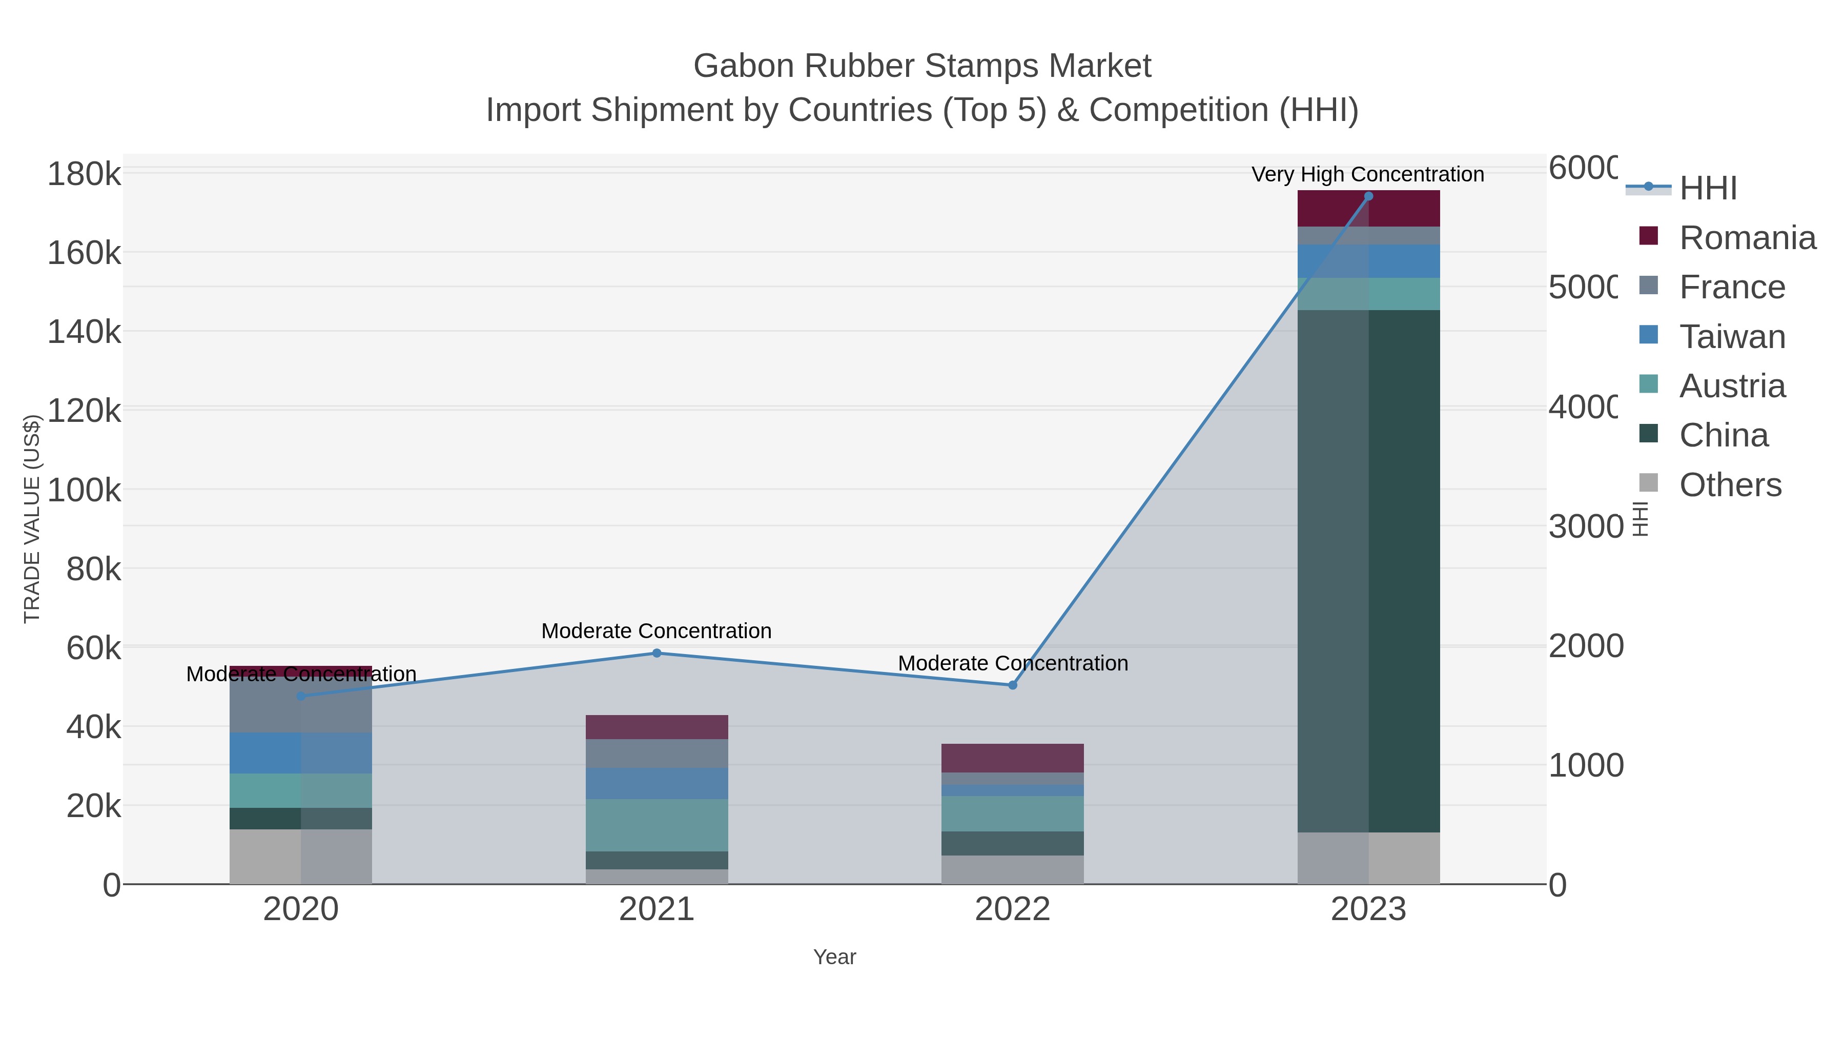Viewport: 1845px width, 1038px height.
Task: Click the HHI data point for 2020
Action: (x=301, y=696)
